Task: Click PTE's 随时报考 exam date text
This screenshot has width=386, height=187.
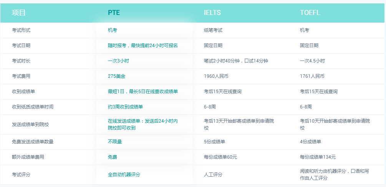Action: [x=142, y=45]
